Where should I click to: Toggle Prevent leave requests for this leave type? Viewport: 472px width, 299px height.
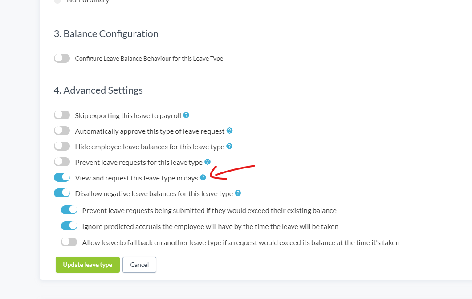[x=62, y=162]
